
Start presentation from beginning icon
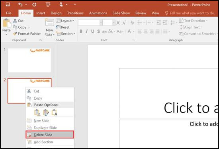click(x=48, y=5)
